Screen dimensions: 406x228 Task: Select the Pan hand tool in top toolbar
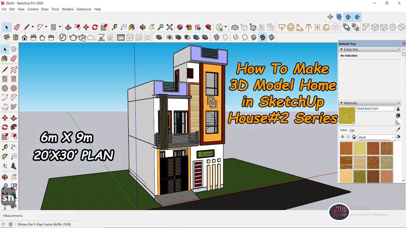pos(152,27)
